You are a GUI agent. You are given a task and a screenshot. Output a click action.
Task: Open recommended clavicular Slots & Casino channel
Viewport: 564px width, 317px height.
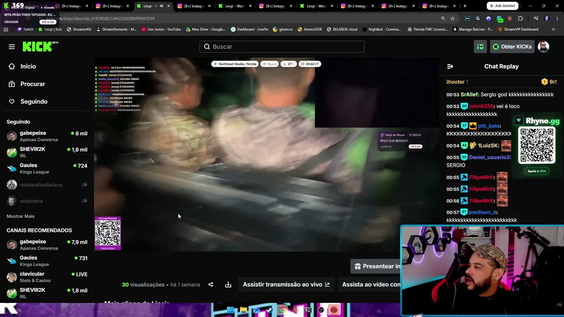pyautogui.click(x=47, y=277)
